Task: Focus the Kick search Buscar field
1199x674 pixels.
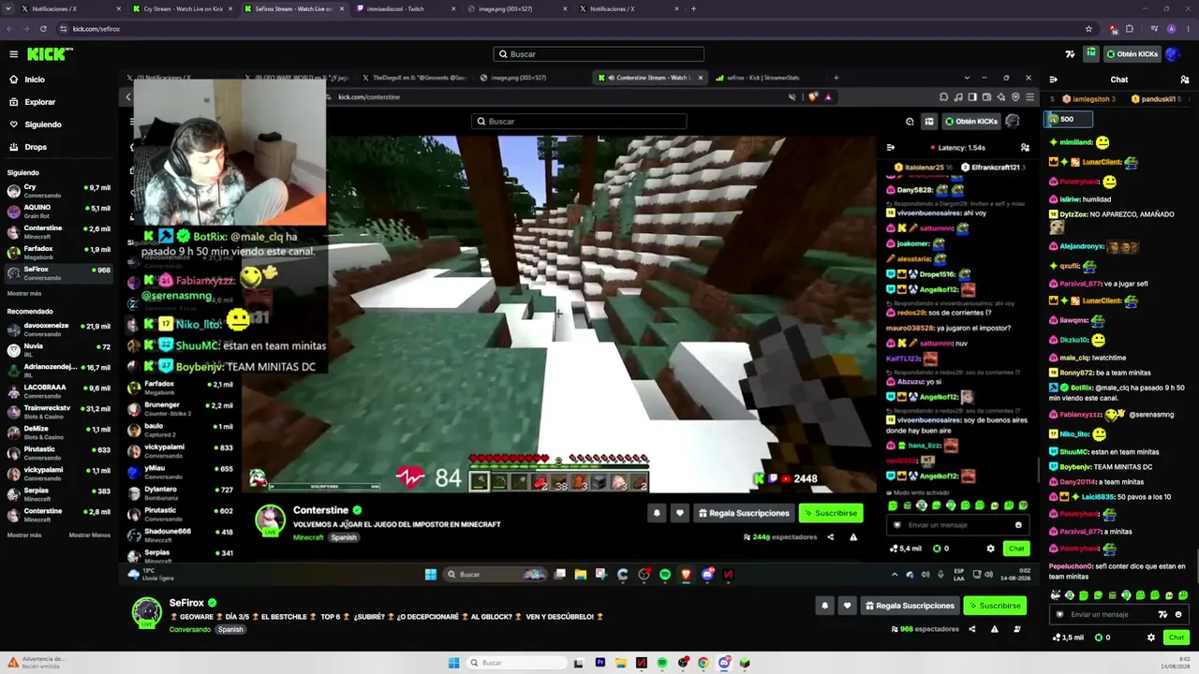Action: (599, 54)
